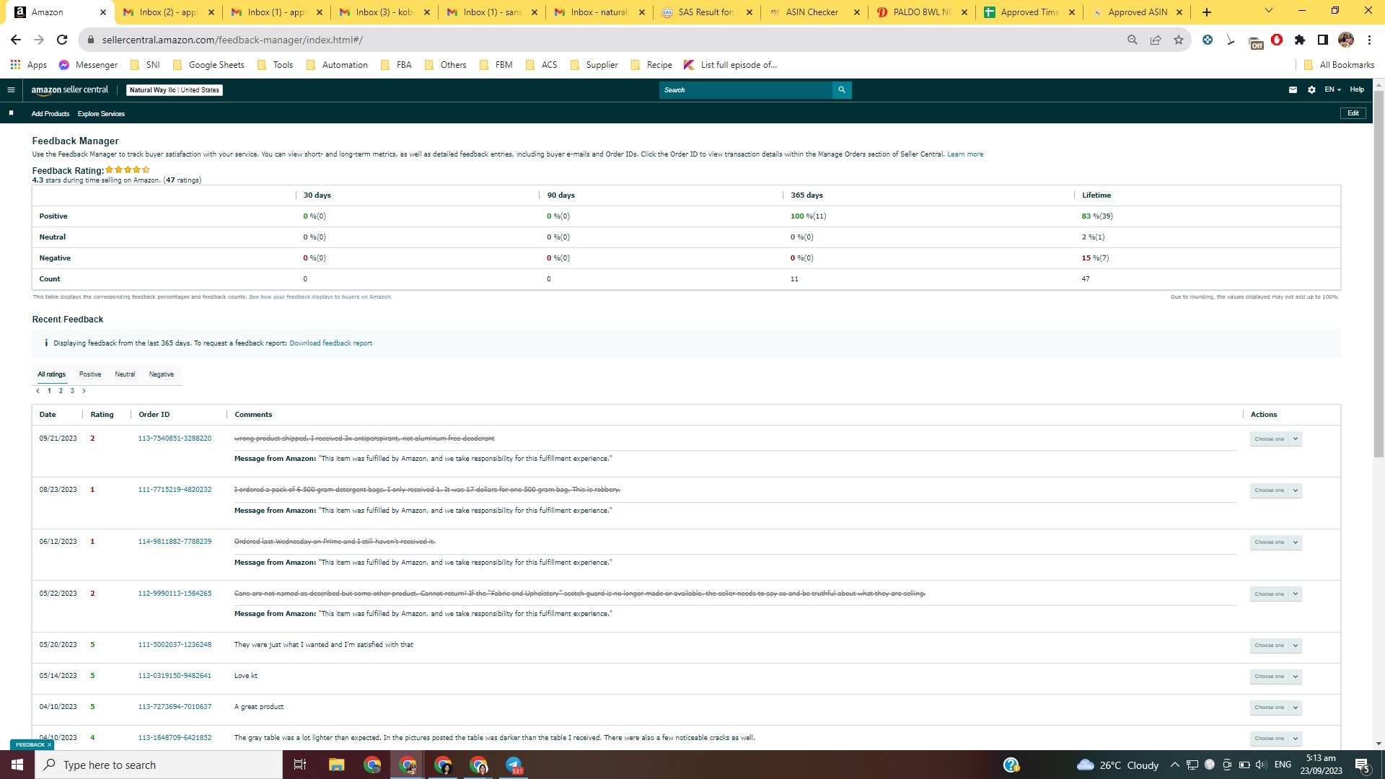Open Telegram from the taskbar

point(514,765)
